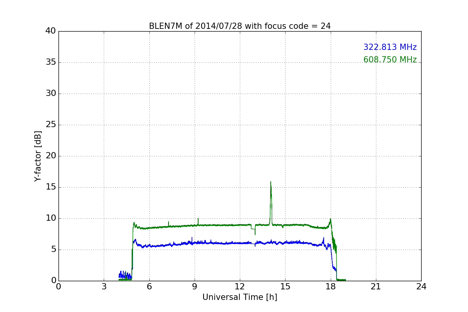Click the x-axis tick label '6'
The height and width of the screenshot is (312, 468).
click(x=149, y=287)
